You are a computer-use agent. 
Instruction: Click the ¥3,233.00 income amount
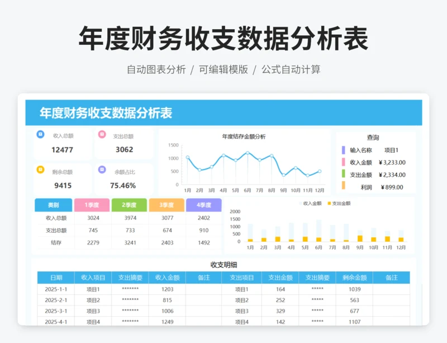click(392, 162)
